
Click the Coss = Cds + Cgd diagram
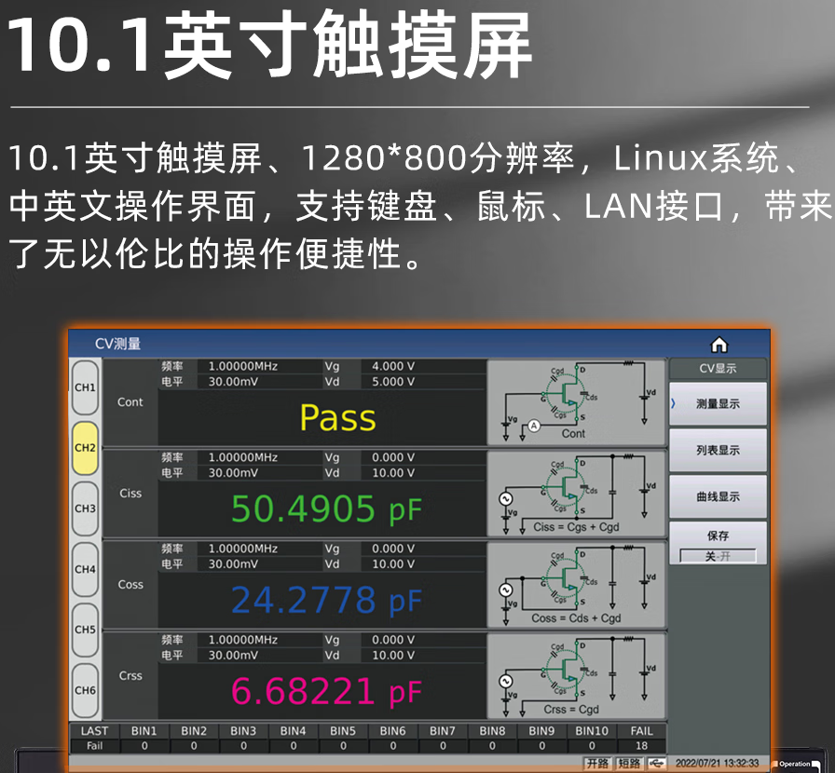576,584
